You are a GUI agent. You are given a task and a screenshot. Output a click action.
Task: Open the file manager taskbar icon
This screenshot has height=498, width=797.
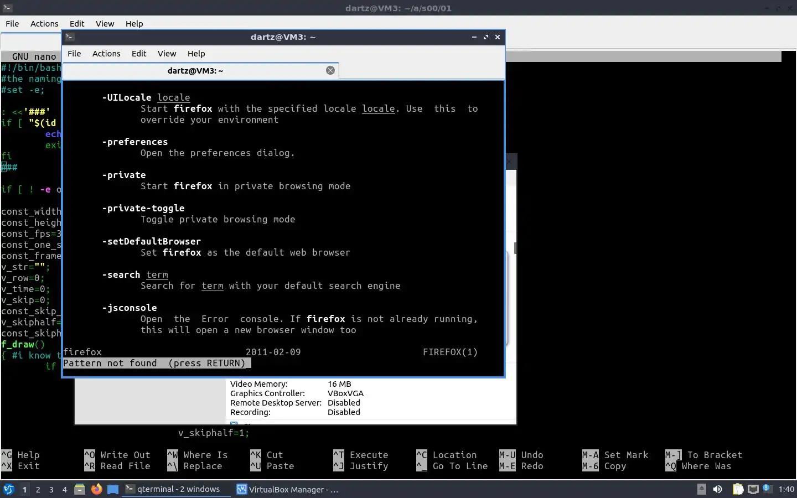[80, 489]
